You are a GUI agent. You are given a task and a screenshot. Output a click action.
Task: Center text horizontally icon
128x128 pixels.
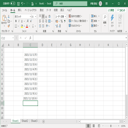click(43, 21)
